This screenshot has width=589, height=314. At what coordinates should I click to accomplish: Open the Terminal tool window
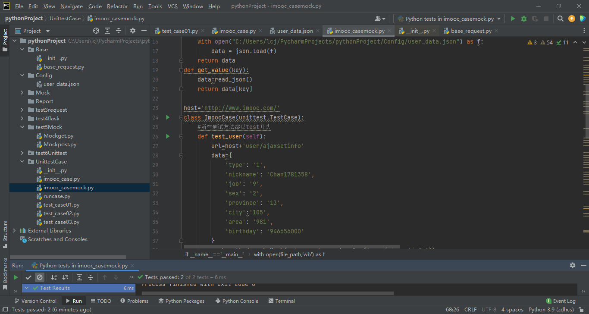coord(282,301)
